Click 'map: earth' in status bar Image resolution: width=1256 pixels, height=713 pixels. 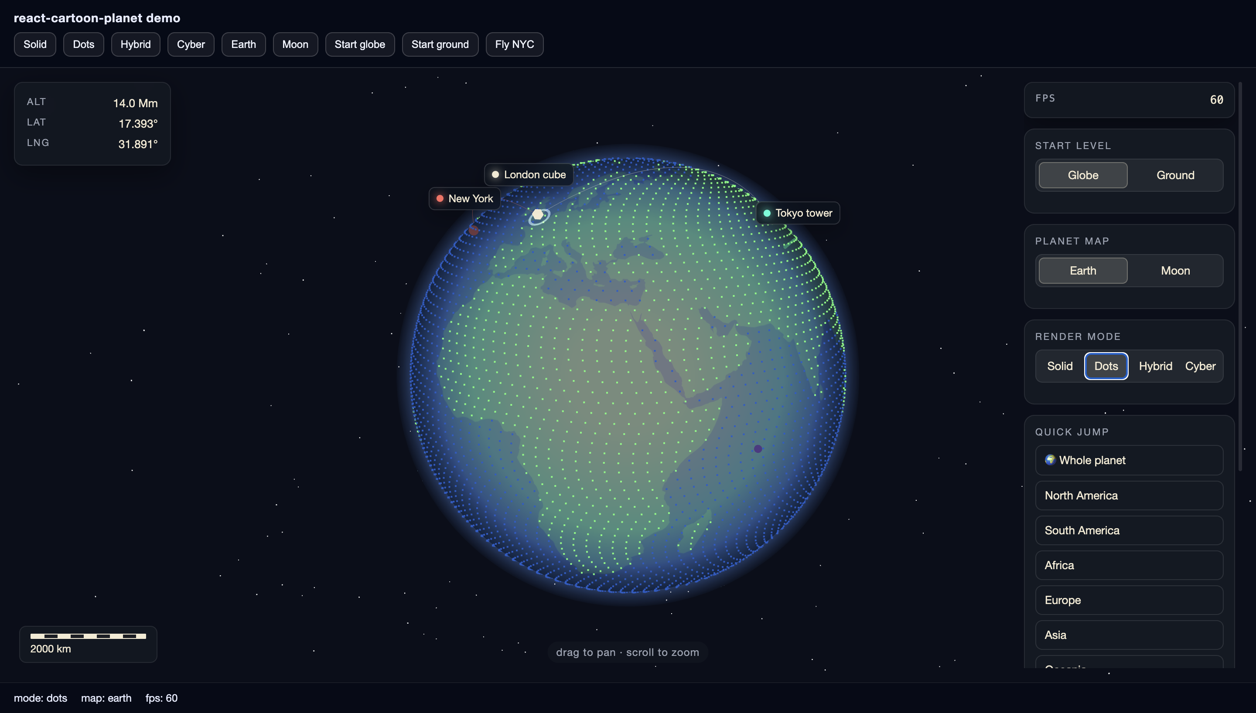pyautogui.click(x=106, y=698)
